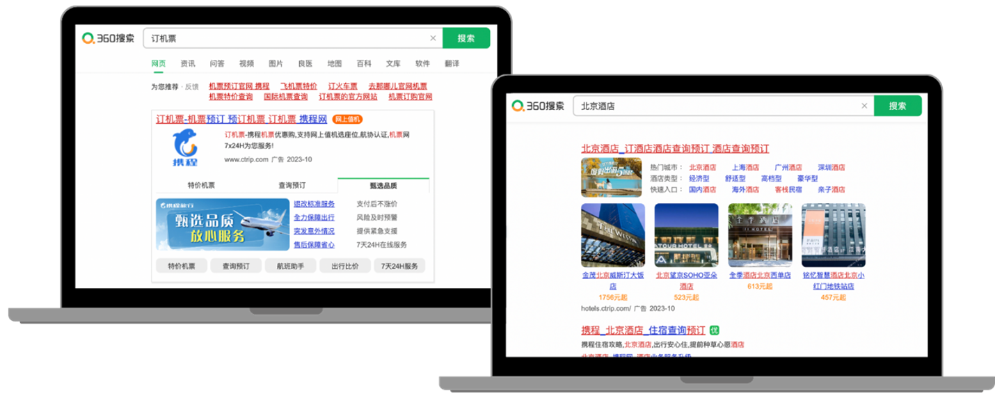Image resolution: width=995 pixels, height=398 pixels.
Task: Open the 问答 tab
Action: point(217,63)
